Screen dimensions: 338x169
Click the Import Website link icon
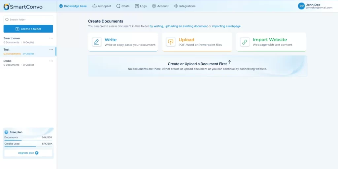245,42
